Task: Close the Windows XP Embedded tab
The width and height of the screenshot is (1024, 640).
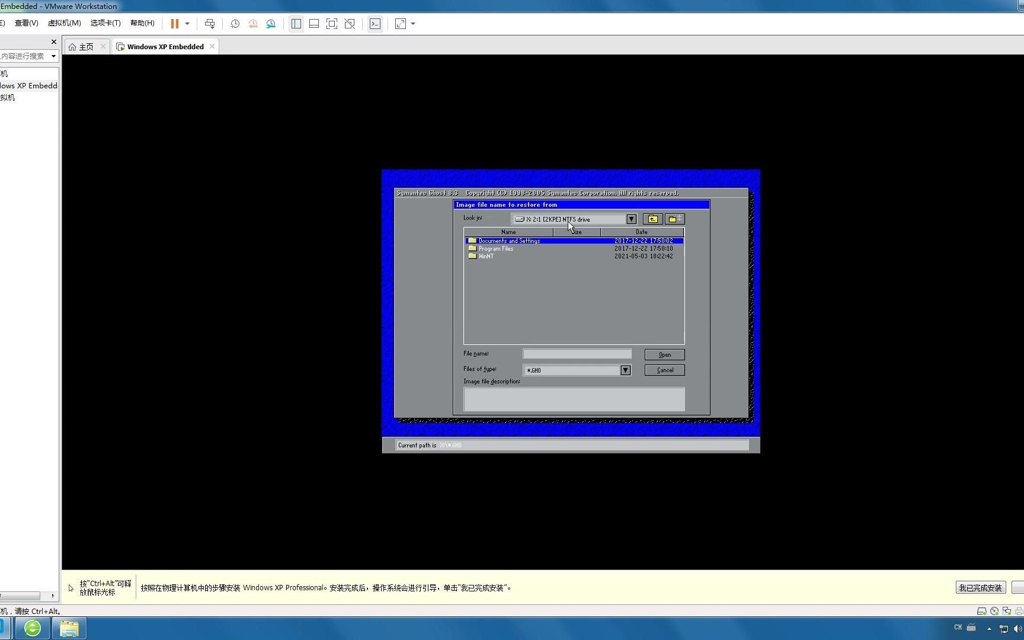Action: coord(212,46)
